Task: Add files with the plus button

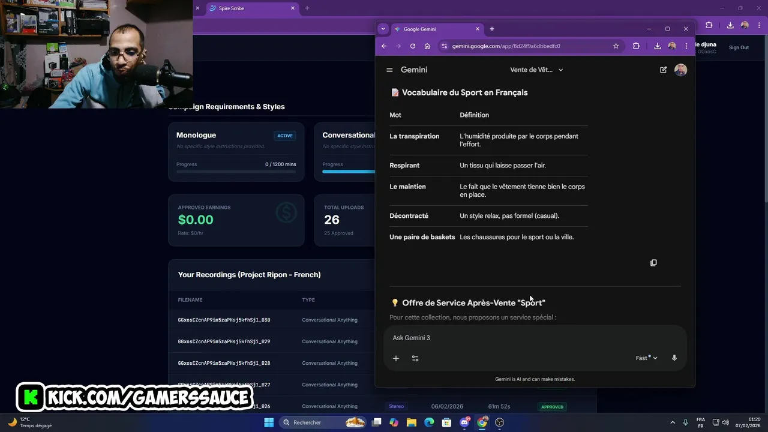Action: pyautogui.click(x=396, y=358)
